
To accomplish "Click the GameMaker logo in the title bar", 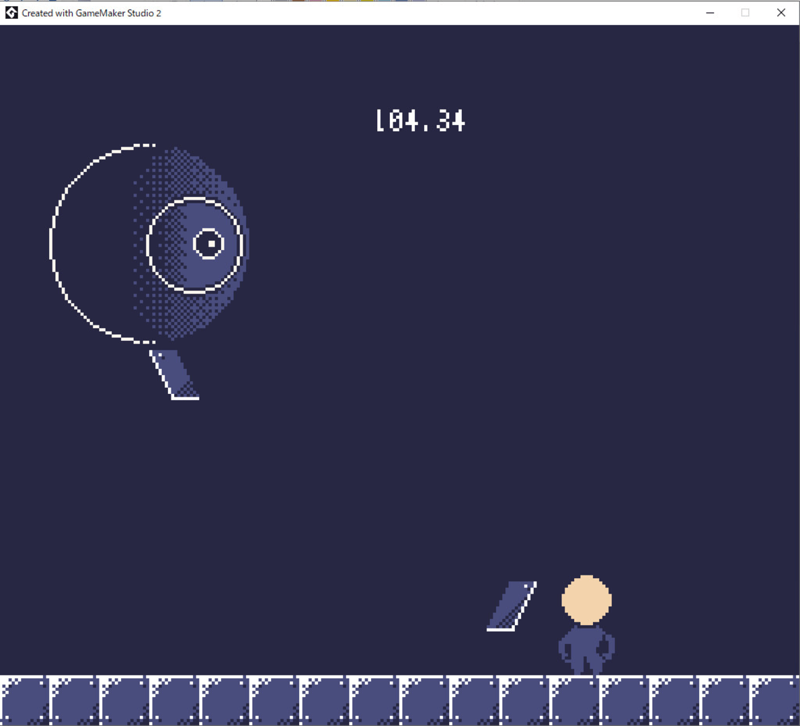I will (x=11, y=13).
